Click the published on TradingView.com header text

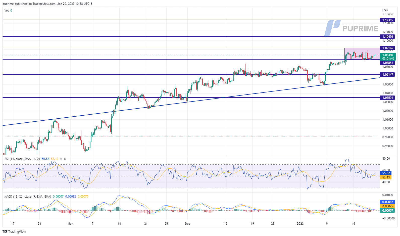pyautogui.click(x=47, y=4)
